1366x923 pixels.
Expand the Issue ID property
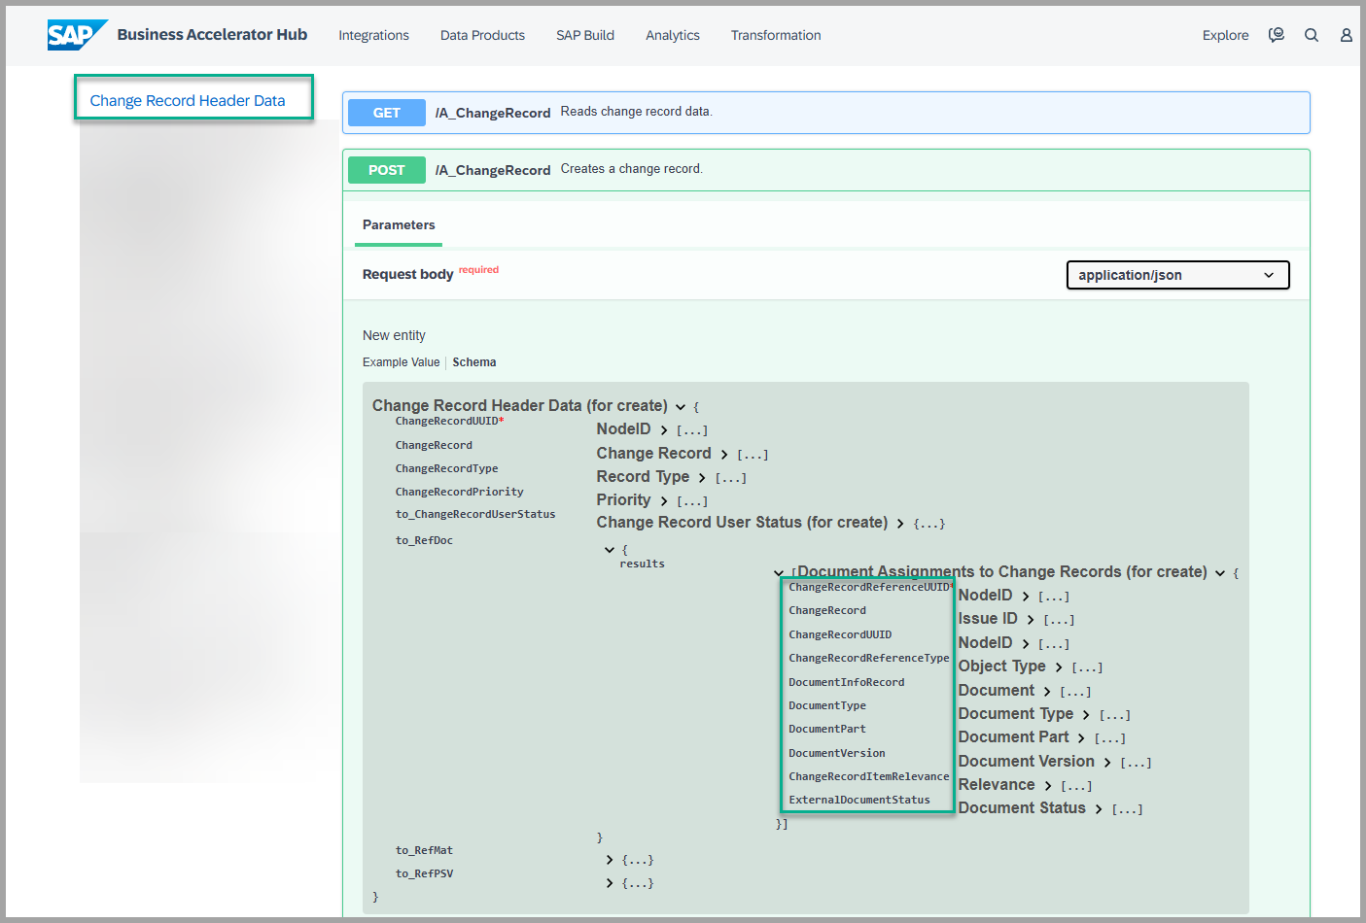tap(1031, 620)
